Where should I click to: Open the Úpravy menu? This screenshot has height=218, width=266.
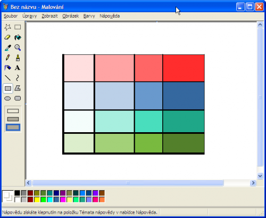pos(29,16)
